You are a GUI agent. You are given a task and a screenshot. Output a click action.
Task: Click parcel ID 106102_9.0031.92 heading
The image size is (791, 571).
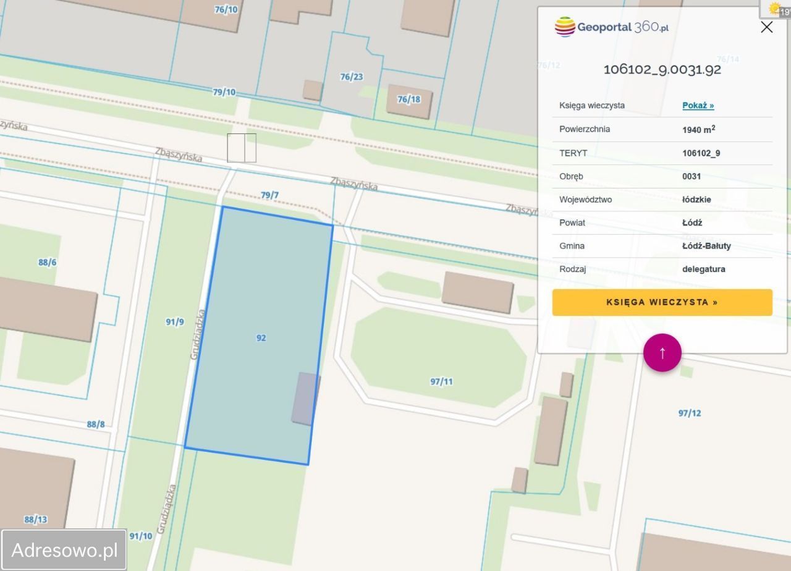662,69
